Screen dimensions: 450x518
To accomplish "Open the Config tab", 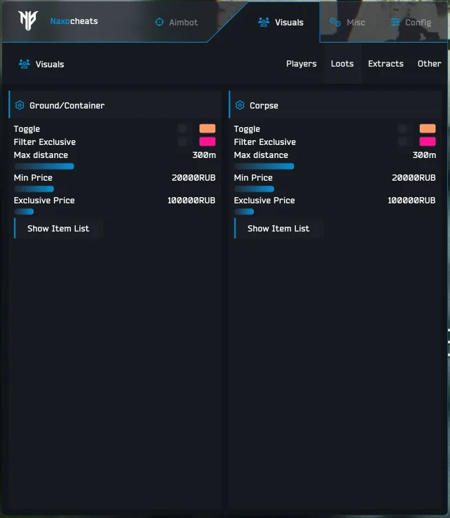I will 411,22.
